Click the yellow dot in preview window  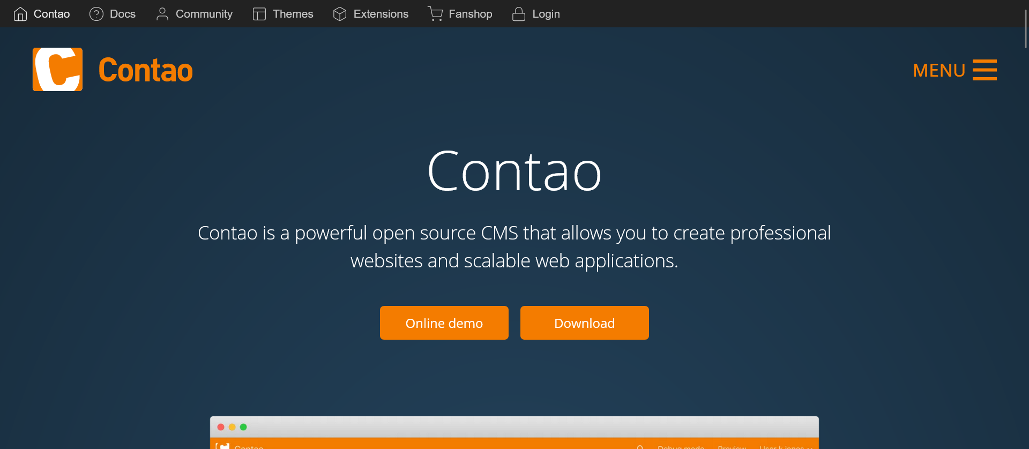point(232,427)
